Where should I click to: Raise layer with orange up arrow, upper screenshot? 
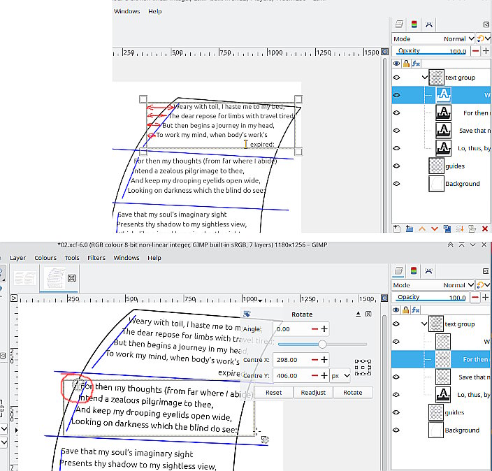click(x=422, y=229)
